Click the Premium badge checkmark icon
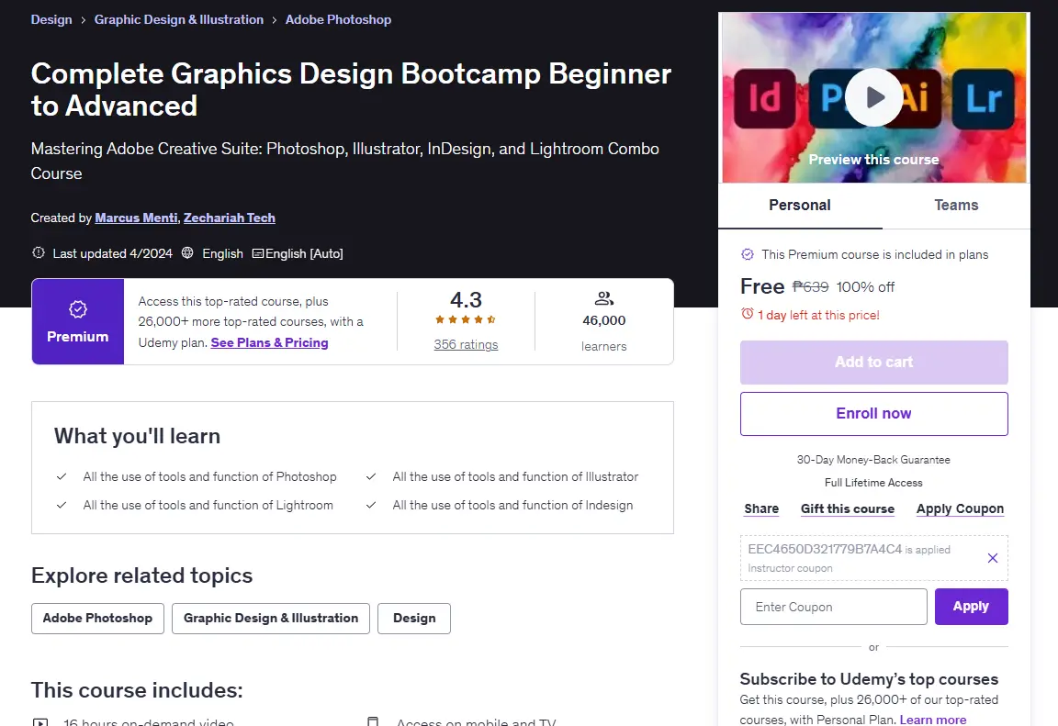The width and height of the screenshot is (1058, 726). pyautogui.click(x=77, y=309)
